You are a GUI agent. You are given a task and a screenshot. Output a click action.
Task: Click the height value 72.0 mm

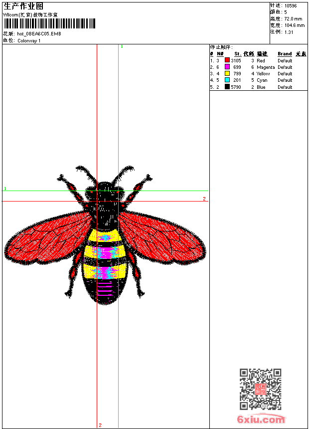pos(293,19)
